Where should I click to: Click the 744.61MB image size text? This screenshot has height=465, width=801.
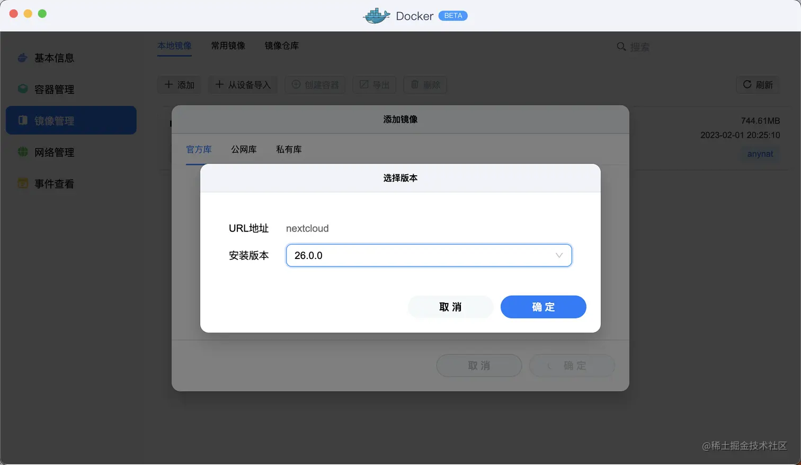760,121
